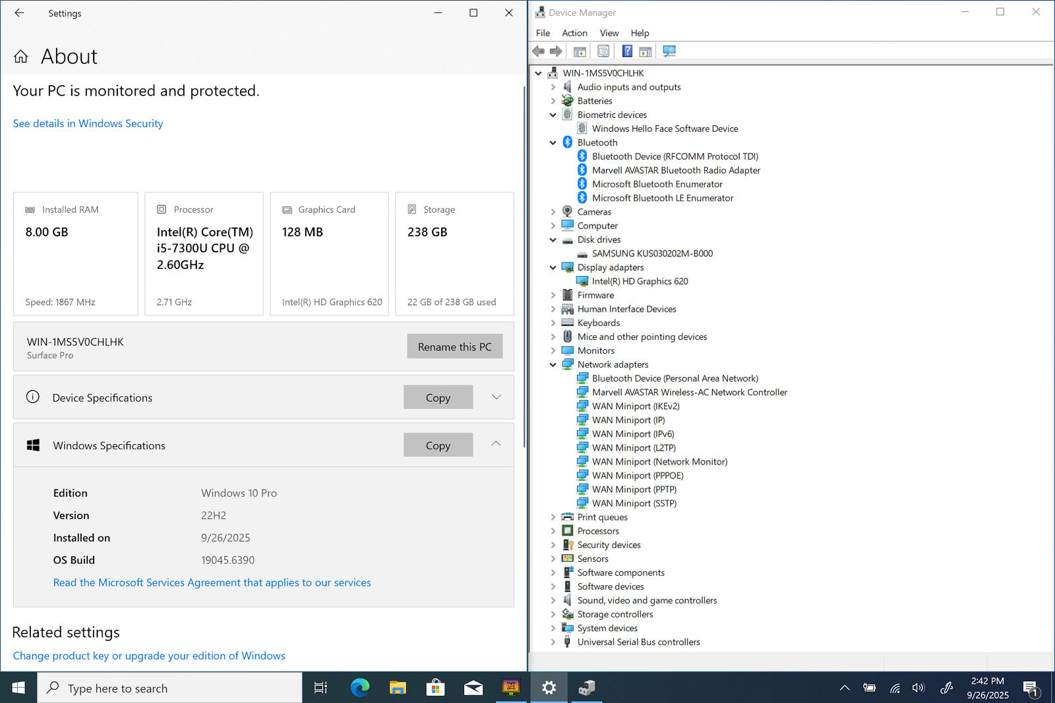The height and width of the screenshot is (703, 1055).
Task: Collapse the Network adapters tree node
Action: [x=553, y=364]
